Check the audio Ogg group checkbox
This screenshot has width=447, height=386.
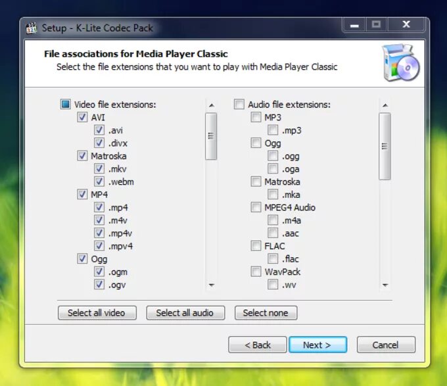pyautogui.click(x=256, y=143)
